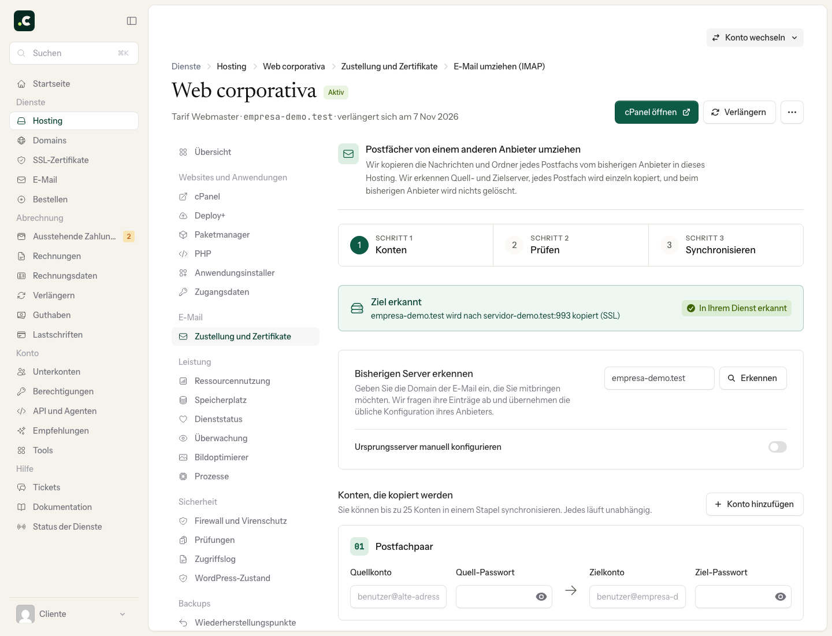Collapse the sidebar with the panel icon
This screenshot has width=832, height=636.
tap(132, 21)
